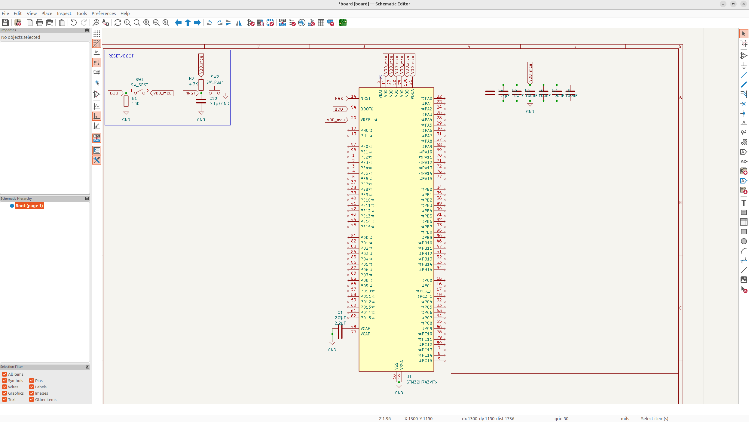Open the Place menu
Screen dimensions: 749x422
pos(47,14)
